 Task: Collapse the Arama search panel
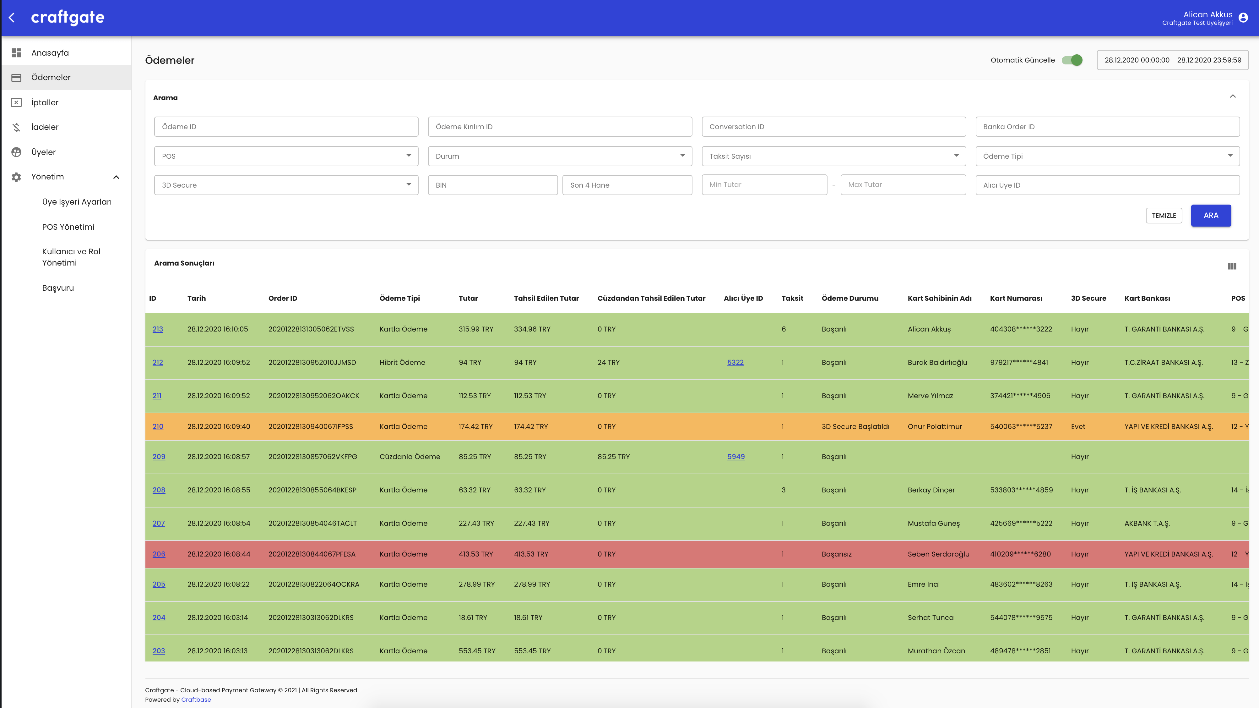point(1233,96)
